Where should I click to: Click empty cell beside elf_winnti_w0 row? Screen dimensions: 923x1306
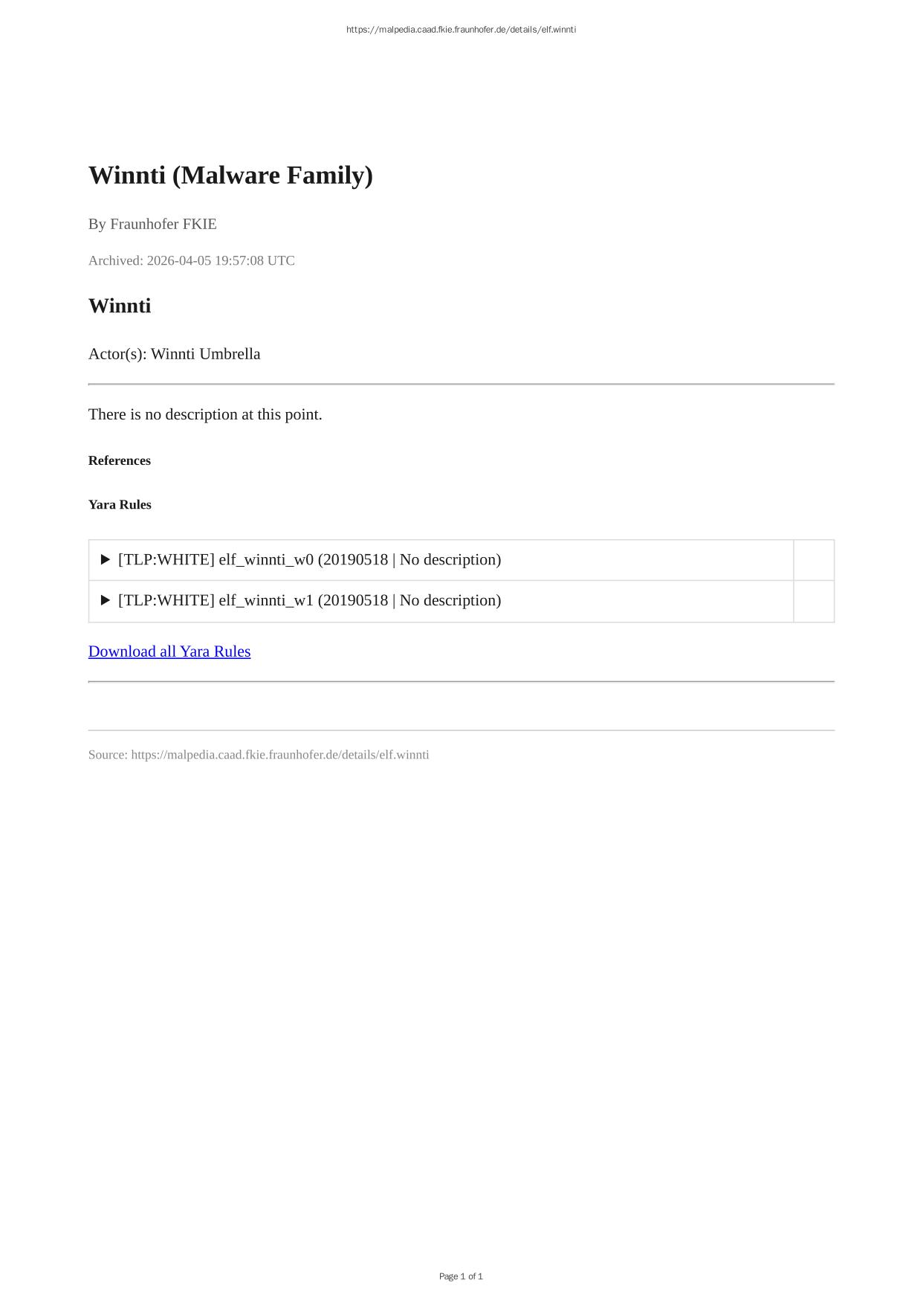(814, 560)
